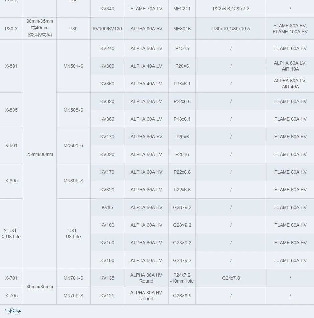Select the MN601-S motor cell

[x=73, y=146]
